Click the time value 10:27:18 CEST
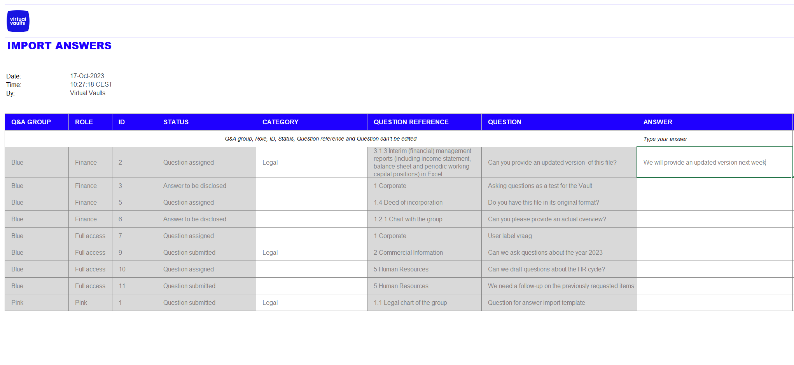The height and width of the screenshot is (365, 794). 91,85
